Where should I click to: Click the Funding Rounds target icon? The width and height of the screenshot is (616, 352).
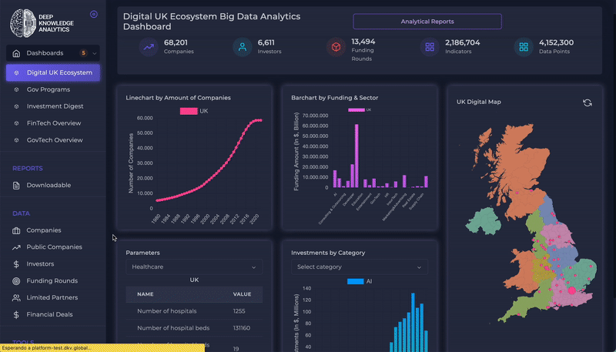click(x=16, y=281)
